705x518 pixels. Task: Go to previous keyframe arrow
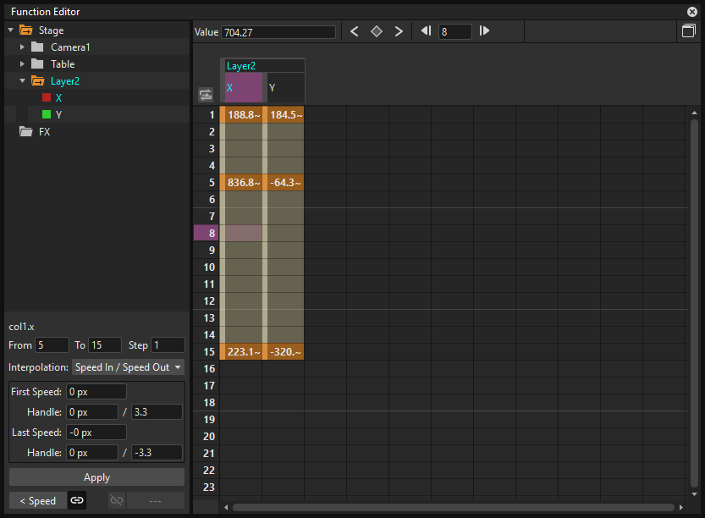(x=355, y=31)
